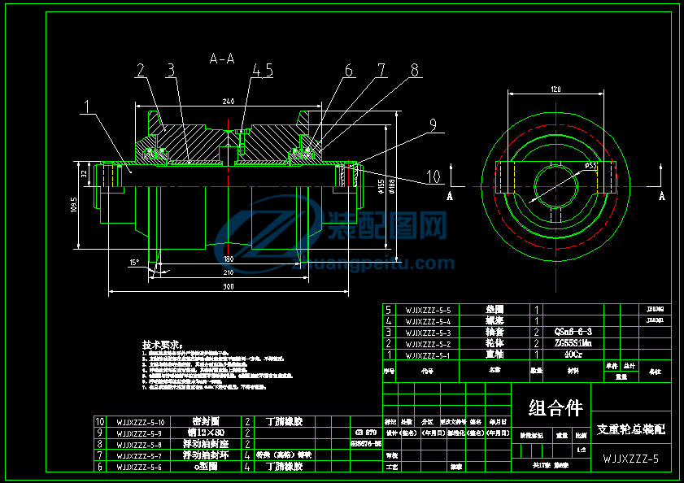684x483 pixels.
Task: Select the 'WJJXZZZ-5-8' code cell
Action: [x=139, y=445]
